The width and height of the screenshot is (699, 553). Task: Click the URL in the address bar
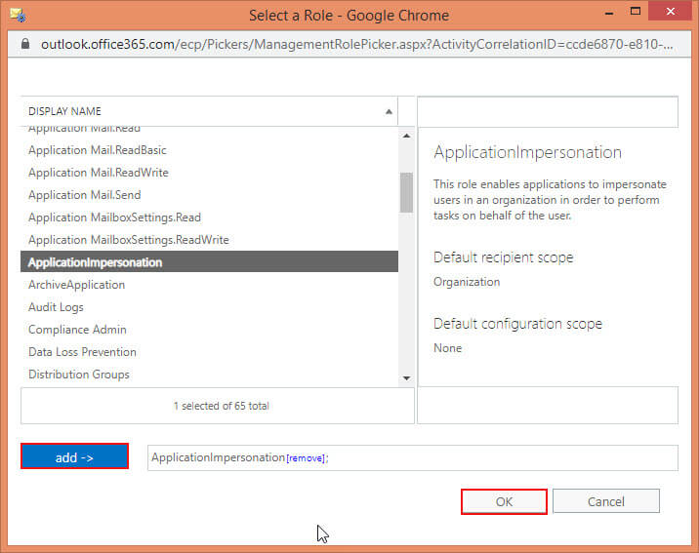(x=356, y=44)
